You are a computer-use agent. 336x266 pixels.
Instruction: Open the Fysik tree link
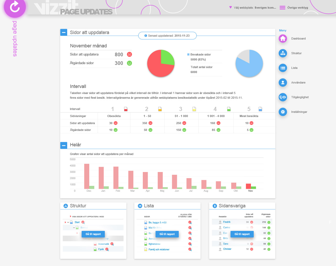(101, 249)
